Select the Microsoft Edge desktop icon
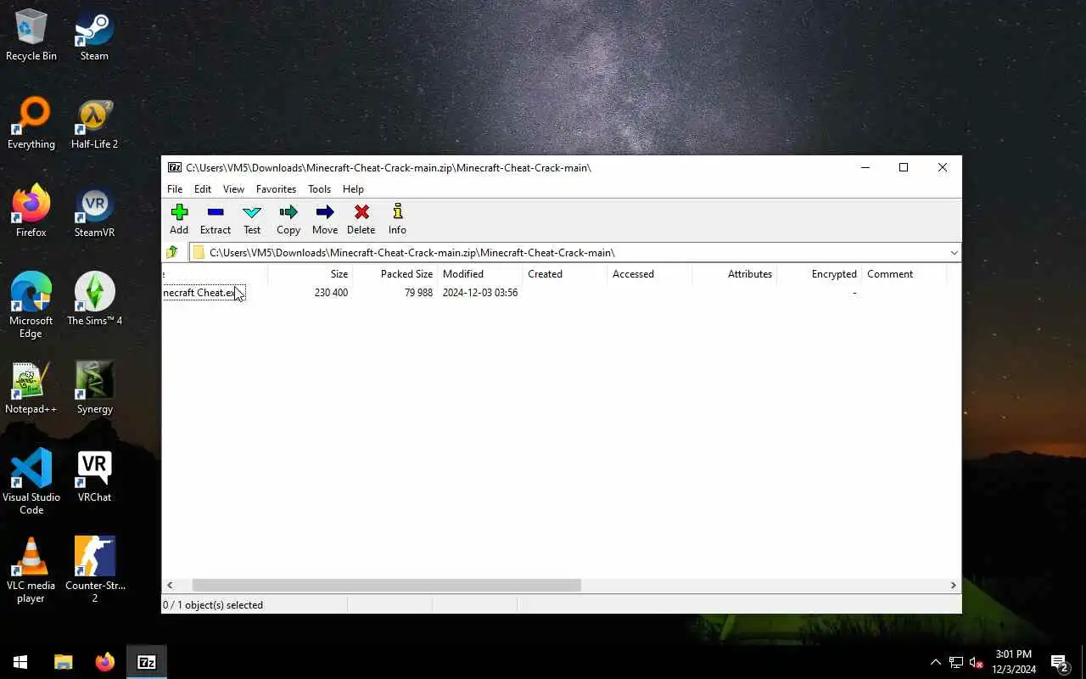Screen dimensions: 1086x679 point(31,306)
